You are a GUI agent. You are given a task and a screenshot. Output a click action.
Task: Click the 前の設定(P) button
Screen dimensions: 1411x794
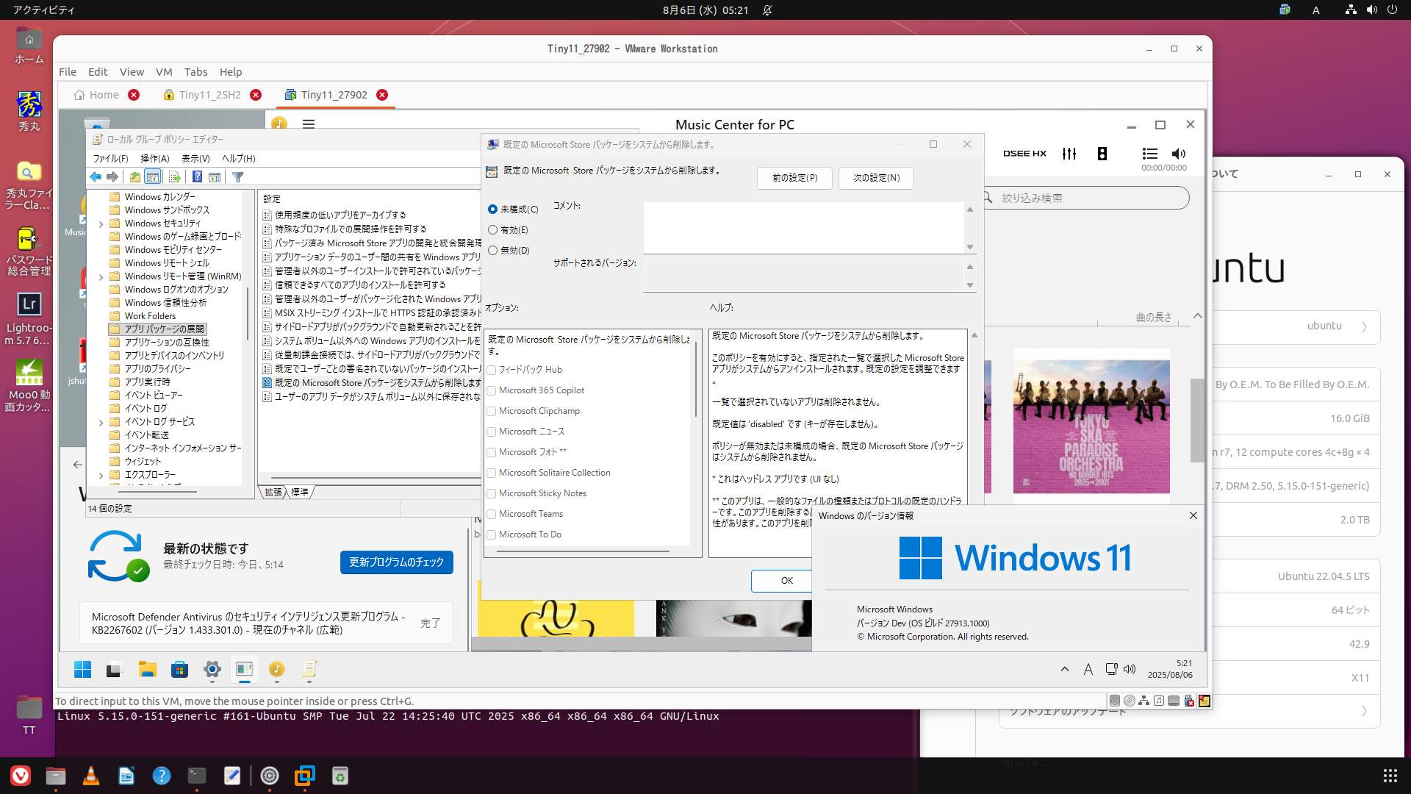pos(795,178)
